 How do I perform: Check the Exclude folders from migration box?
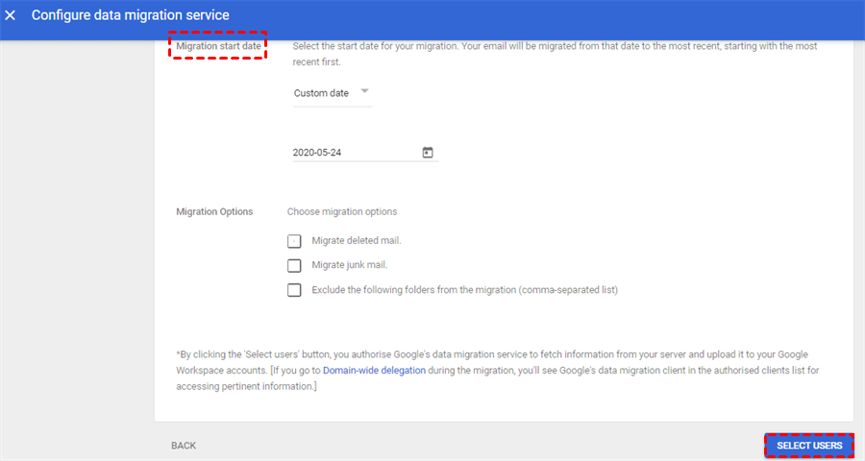pyautogui.click(x=295, y=291)
